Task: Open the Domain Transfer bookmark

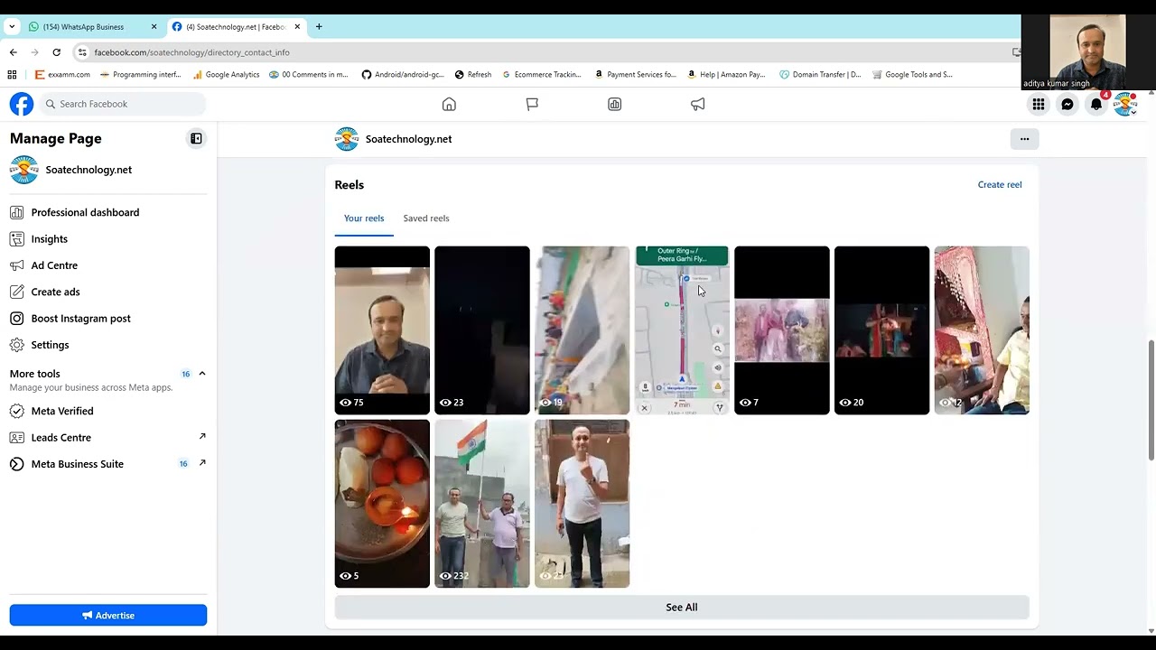Action: (x=820, y=75)
